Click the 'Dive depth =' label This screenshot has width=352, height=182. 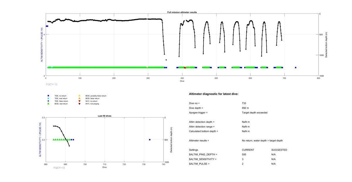tap(196, 108)
